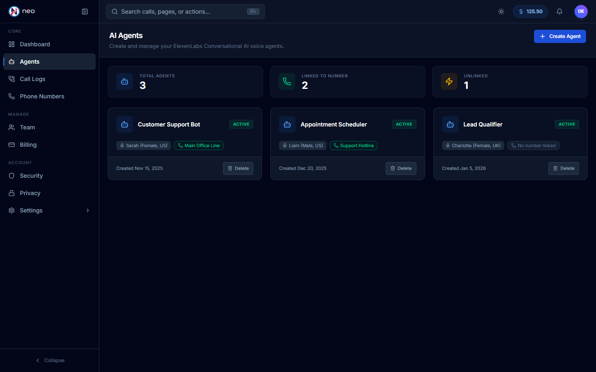Switch theme with the sun icon
Image resolution: width=596 pixels, height=372 pixels.
(x=501, y=12)
